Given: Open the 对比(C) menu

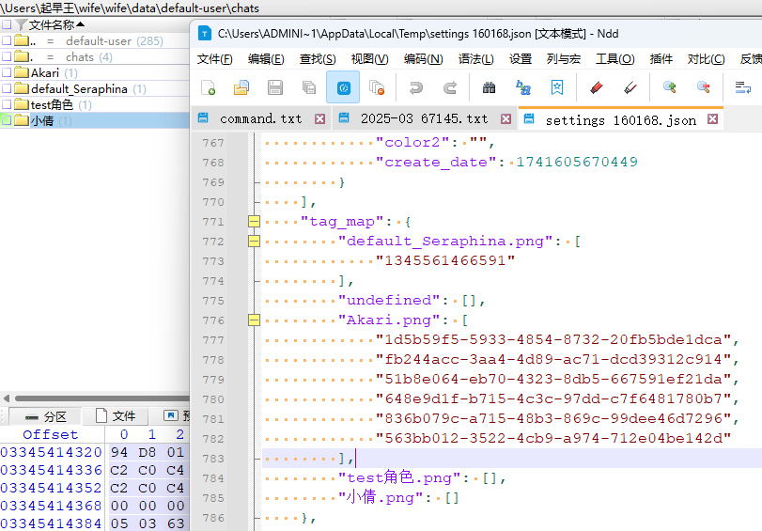Looking at the screenshot, I should pyautogui.click(x=707, y=59).
